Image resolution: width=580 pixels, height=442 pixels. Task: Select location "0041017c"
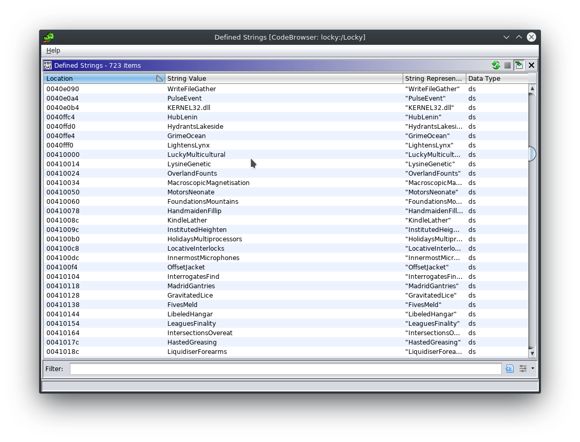point(63,342)
